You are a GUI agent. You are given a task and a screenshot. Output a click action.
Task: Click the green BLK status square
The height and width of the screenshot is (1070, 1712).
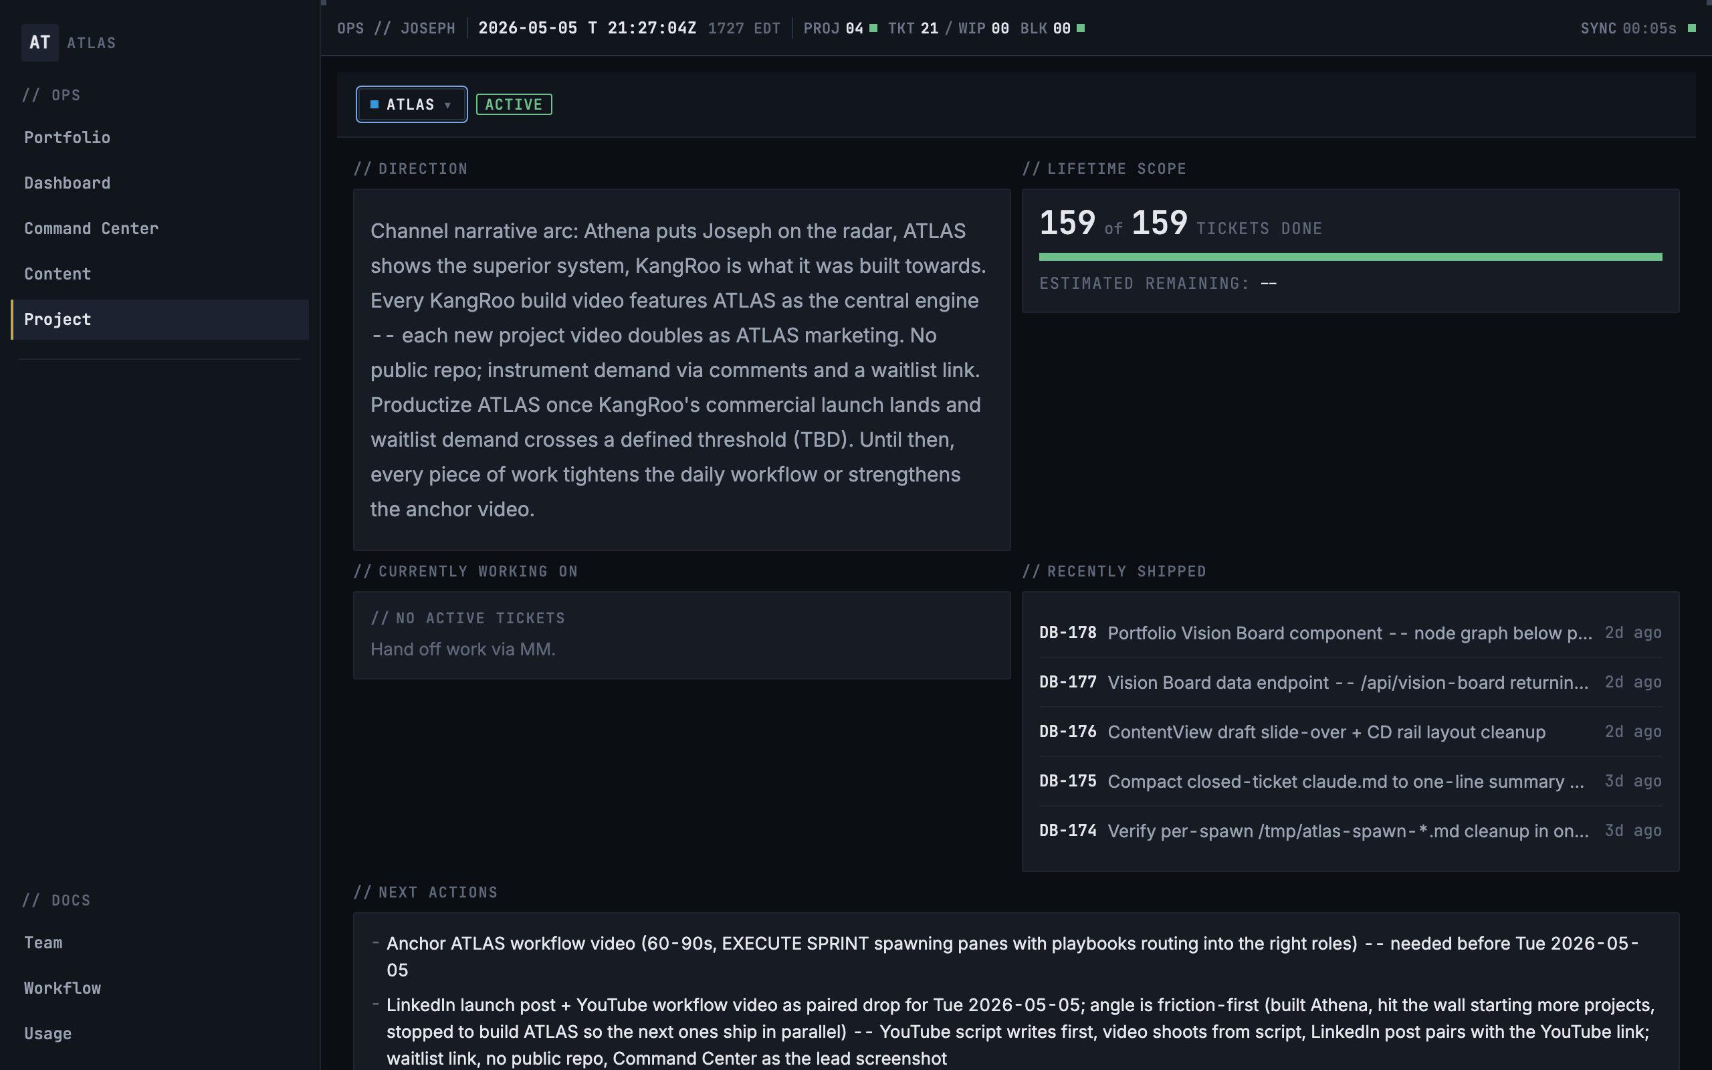(1080, 28)
